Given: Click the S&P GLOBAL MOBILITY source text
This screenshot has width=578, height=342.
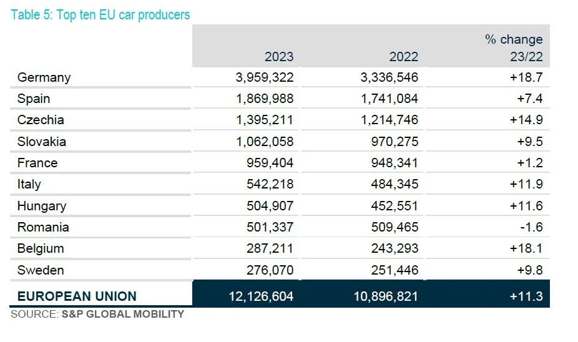Looking at the screenshot, I should [123, 314].
